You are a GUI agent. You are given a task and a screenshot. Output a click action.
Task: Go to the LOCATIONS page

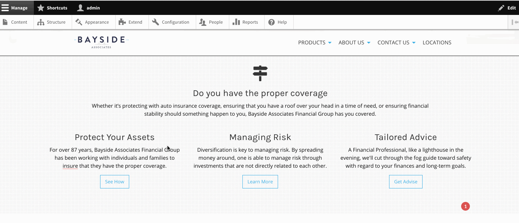(x=437, y=43)
